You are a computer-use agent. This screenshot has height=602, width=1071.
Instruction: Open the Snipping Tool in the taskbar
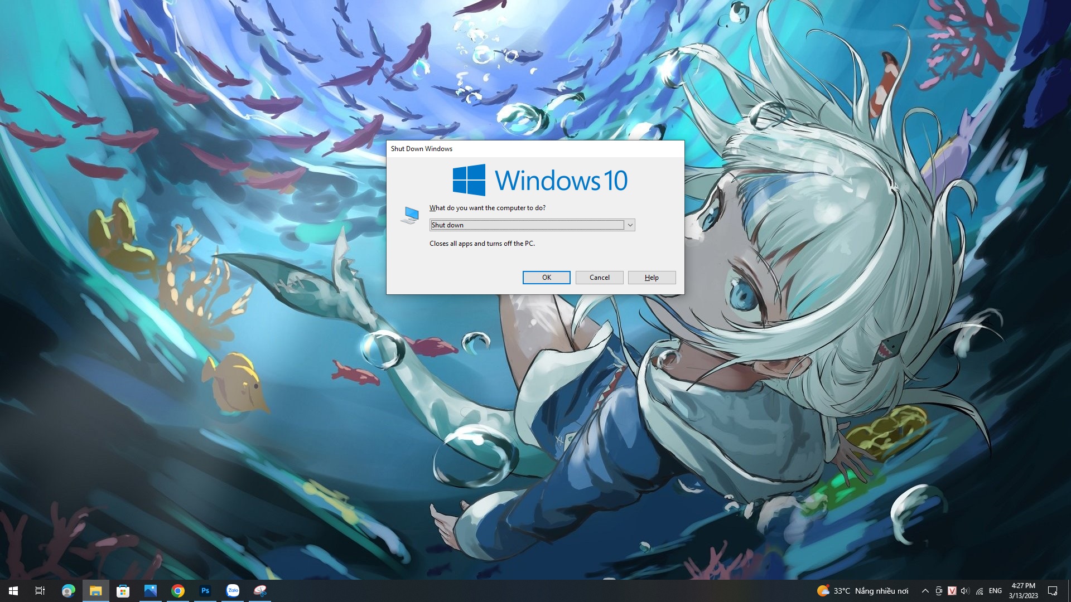pyautogui.click(x=260, y=591)
